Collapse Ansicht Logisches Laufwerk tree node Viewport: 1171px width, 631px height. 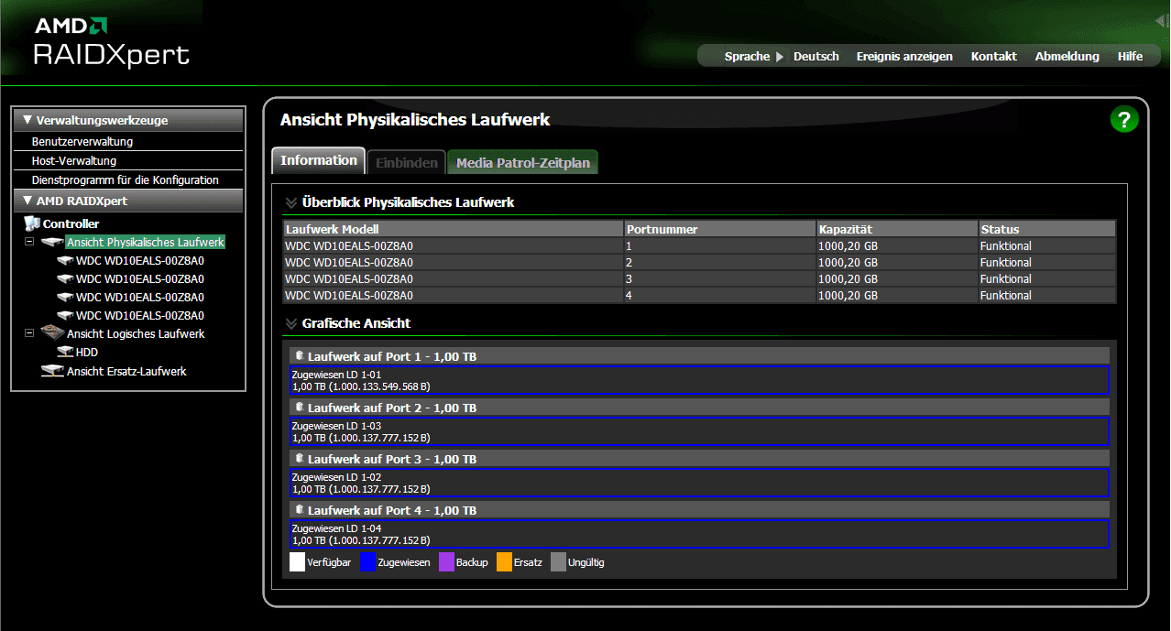point(29,333)
